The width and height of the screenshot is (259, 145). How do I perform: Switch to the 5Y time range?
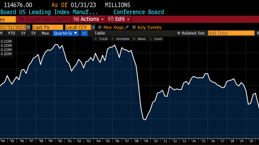33,33
